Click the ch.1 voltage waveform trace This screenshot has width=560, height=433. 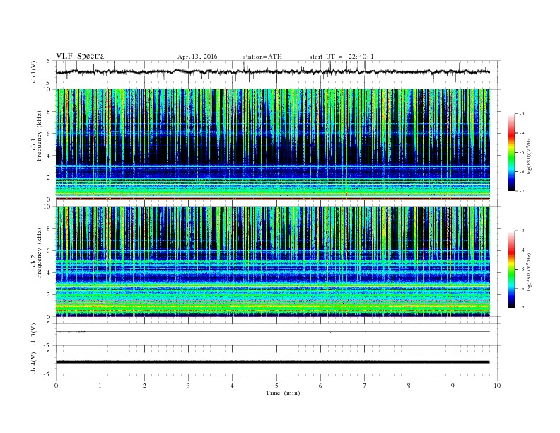[272, 71]
